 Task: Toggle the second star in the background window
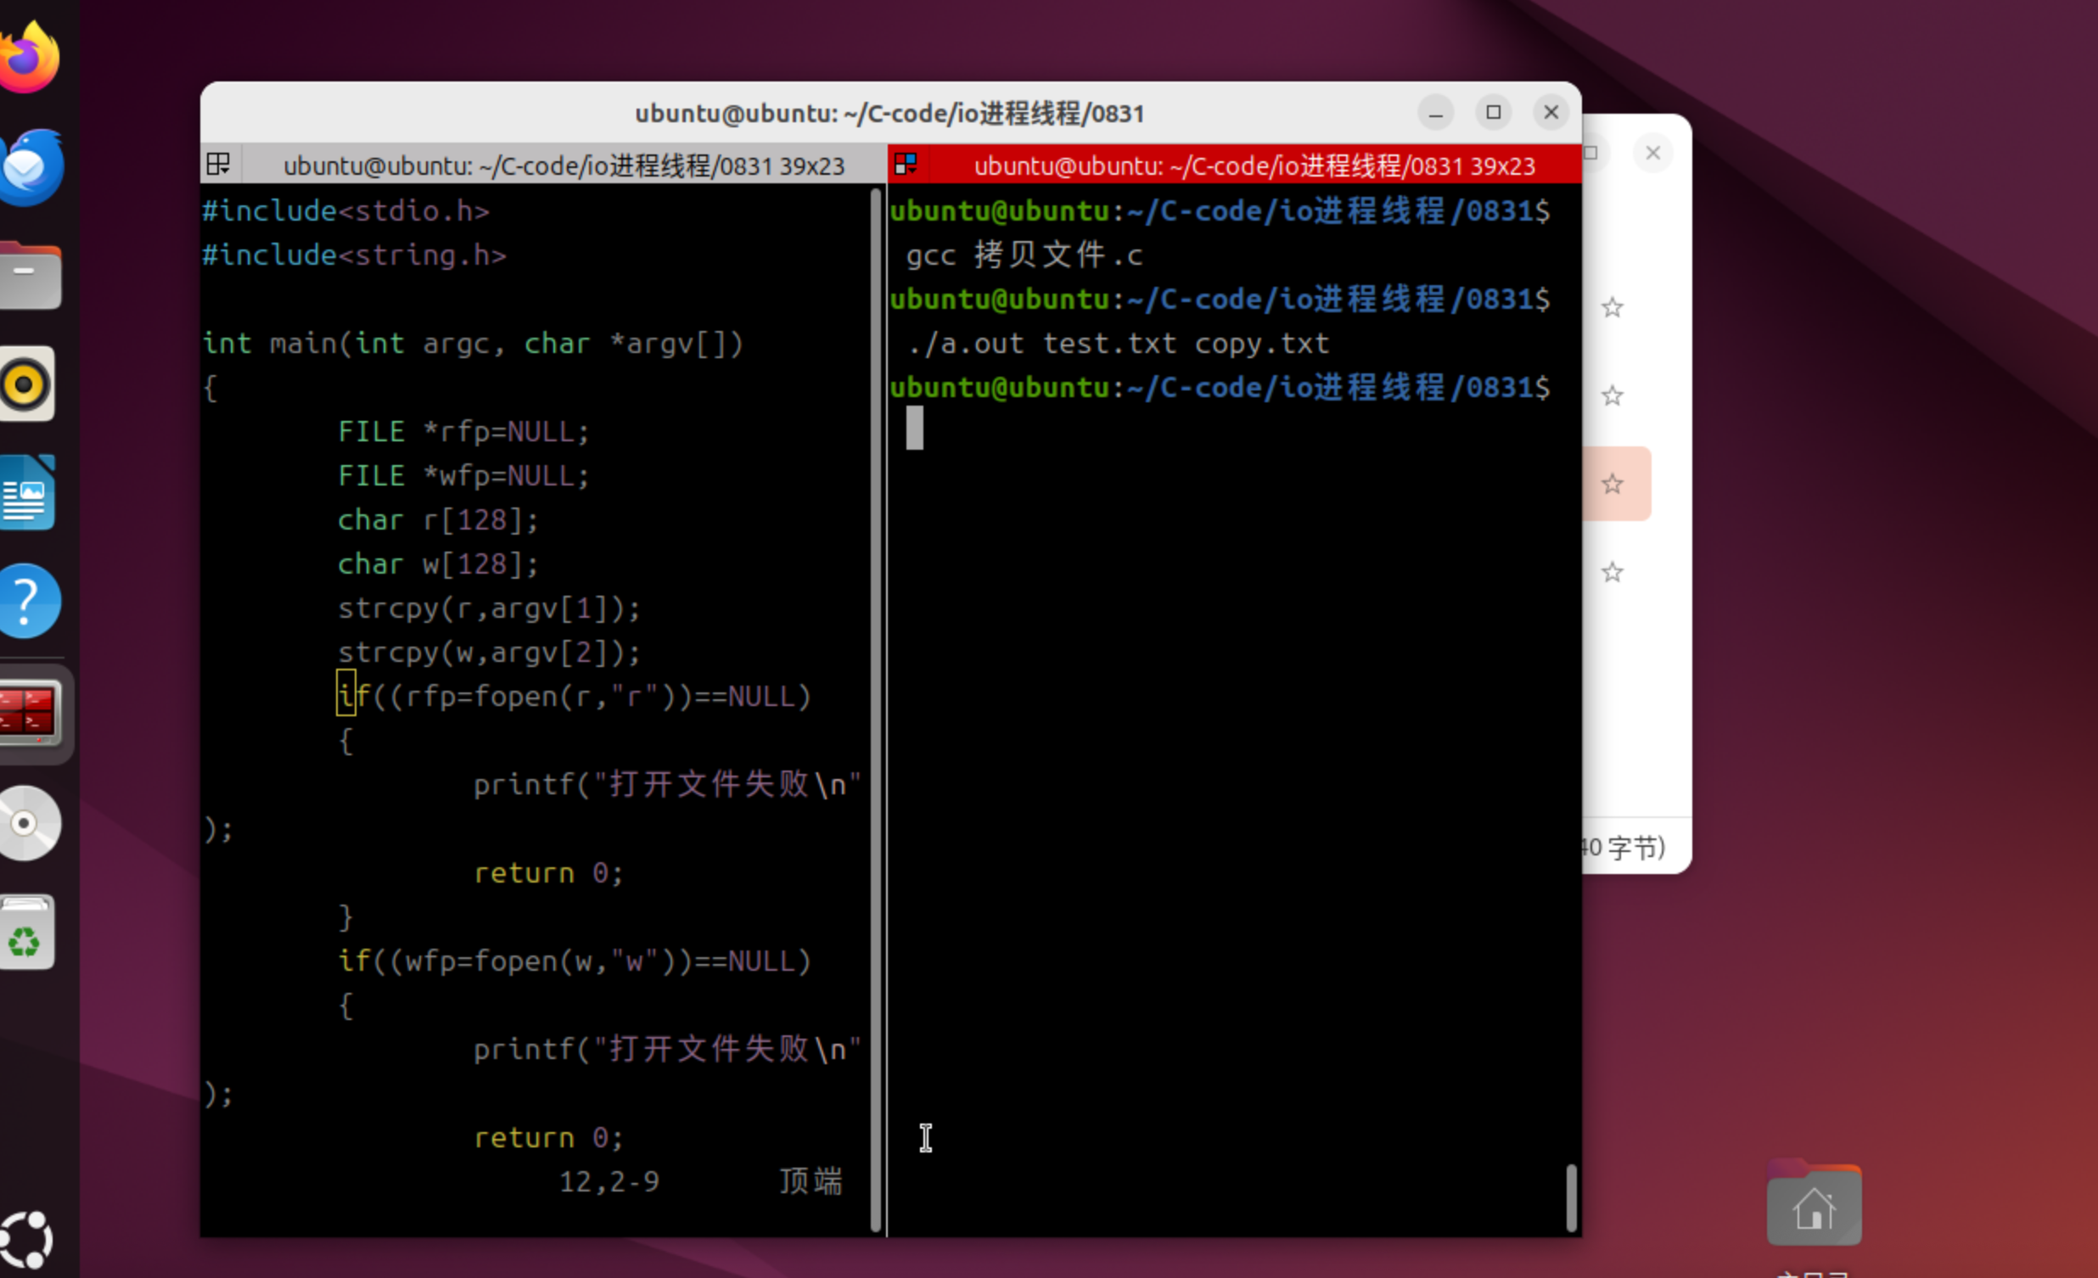pos(1612,396)
